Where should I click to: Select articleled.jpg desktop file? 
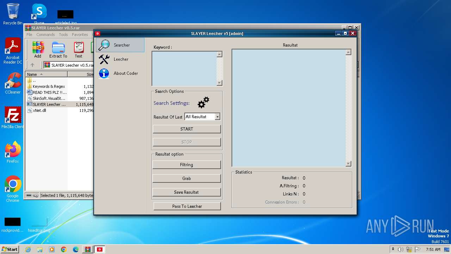click(66, 17)
